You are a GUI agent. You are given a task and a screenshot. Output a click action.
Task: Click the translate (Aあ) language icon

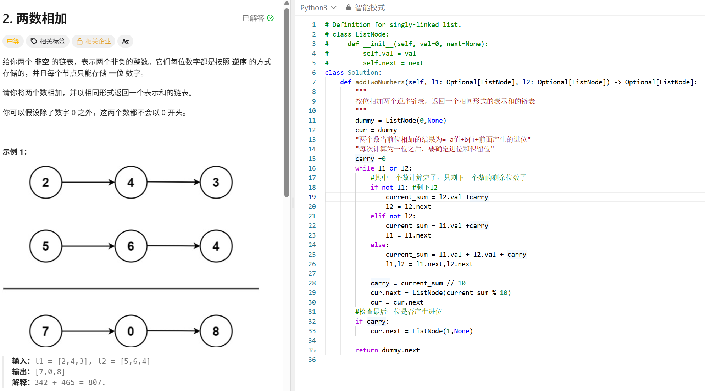[x=125, y=41]
